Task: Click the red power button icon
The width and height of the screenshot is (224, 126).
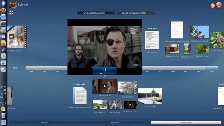Action: pyautogui.click(x=219, y=5)
